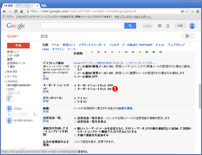Open the settings gear menu

188,36
